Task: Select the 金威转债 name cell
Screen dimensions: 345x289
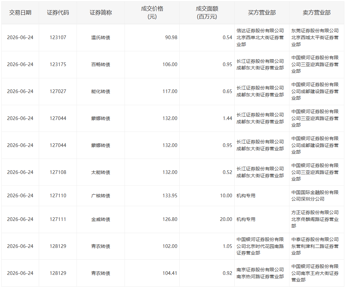Action: pos(101,219)
